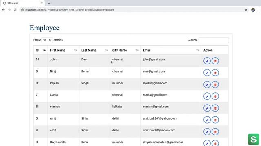Click the green S logo badge
This screenshot has height=146, width=261.
[x=253, y=140]
